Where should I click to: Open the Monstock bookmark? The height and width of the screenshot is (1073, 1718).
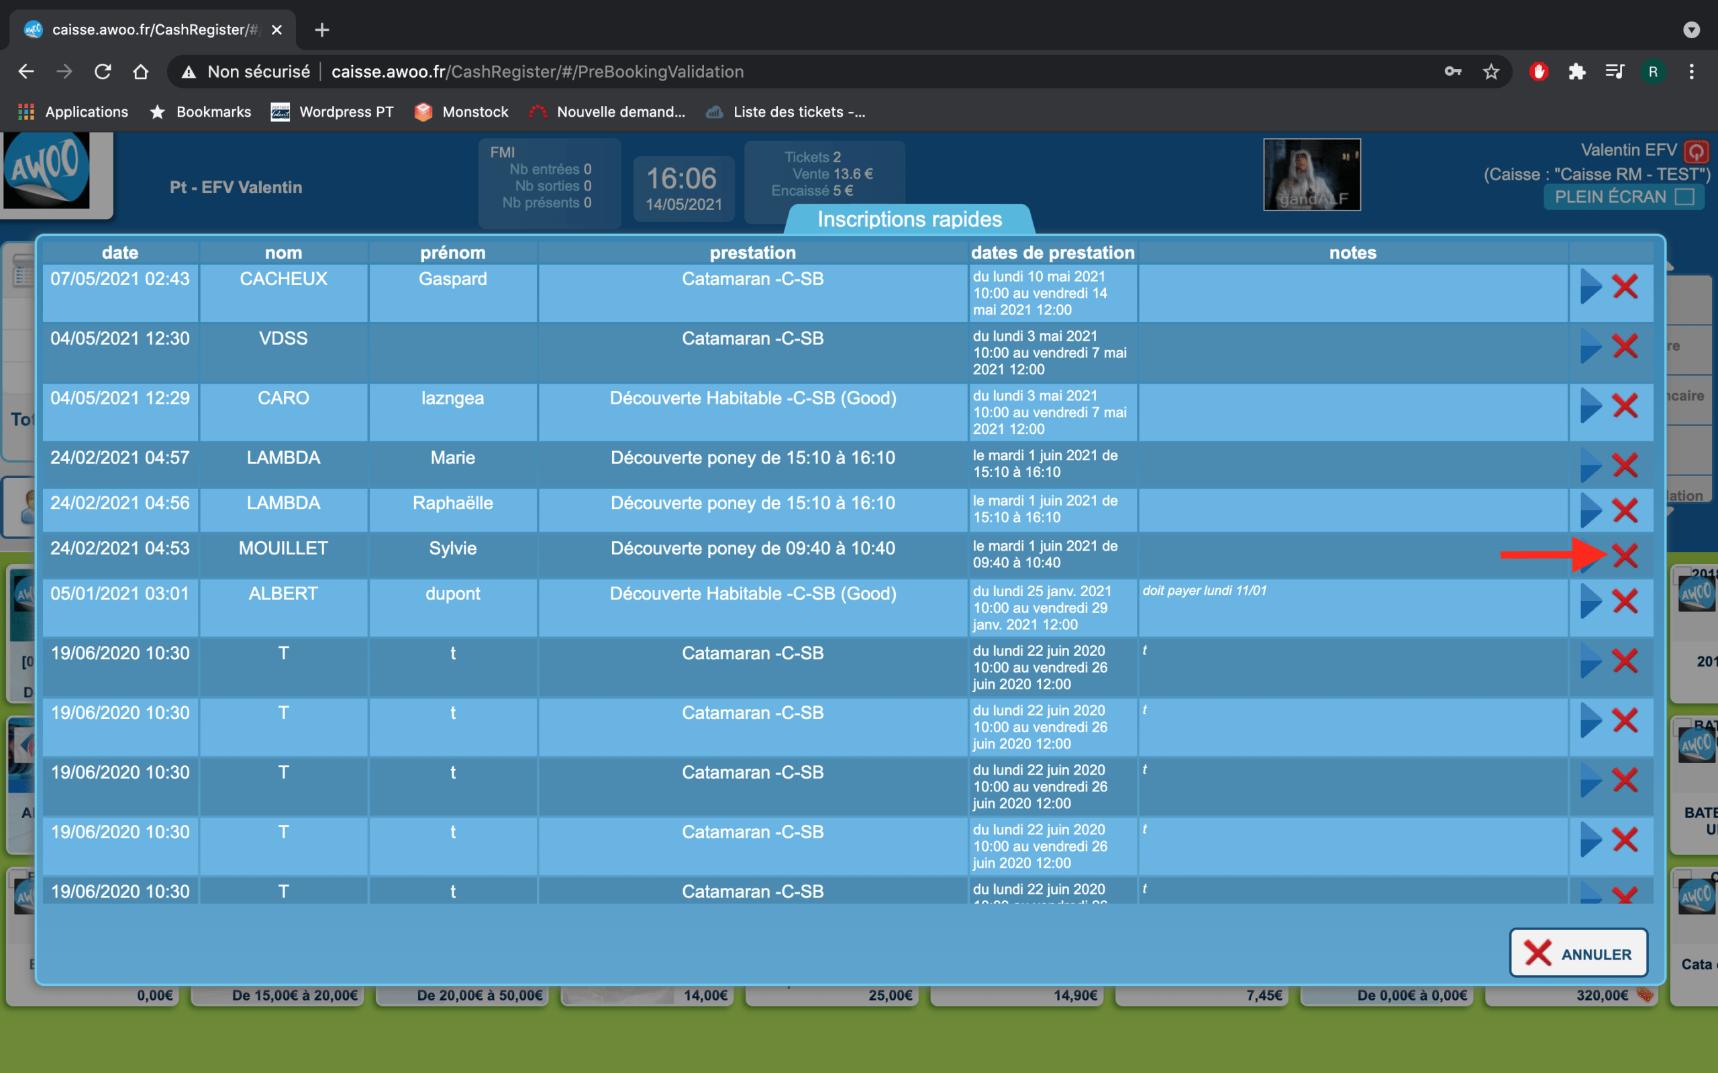tap(462, 112)
